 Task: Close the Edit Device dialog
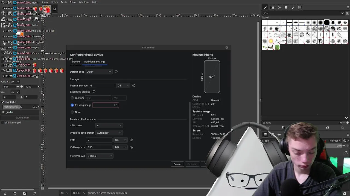(x=227, y=48)
